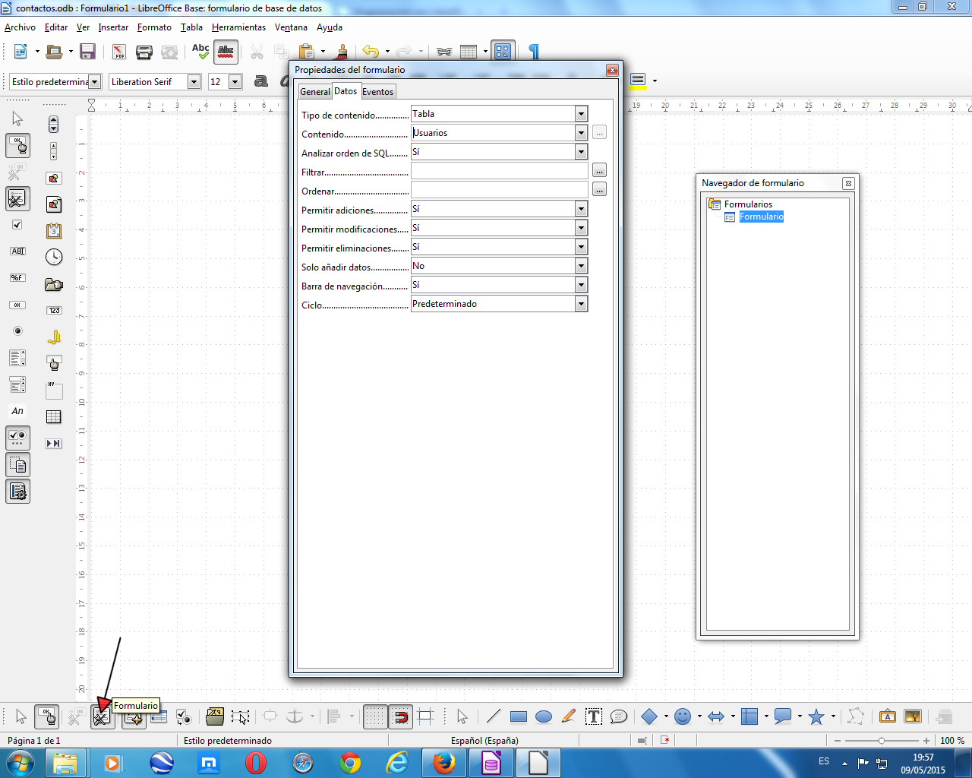Open the Tipo de contenido dropdown

581,114
